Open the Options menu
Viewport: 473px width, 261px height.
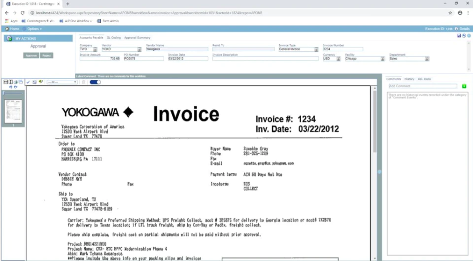pyautogui.click(x=34, y=29)
